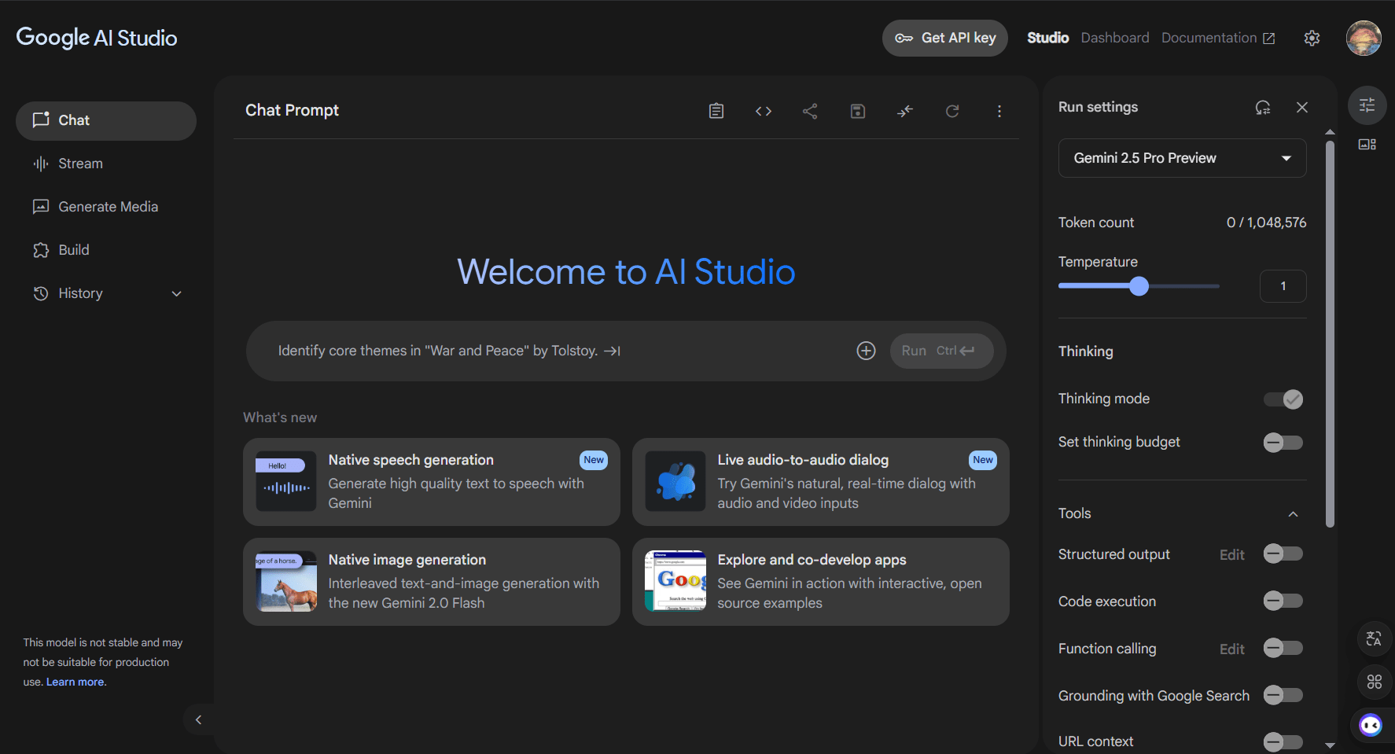Clear the chat using the refresh icon
This screenshot has width=1395, height=754.
(x=952, y=111)
